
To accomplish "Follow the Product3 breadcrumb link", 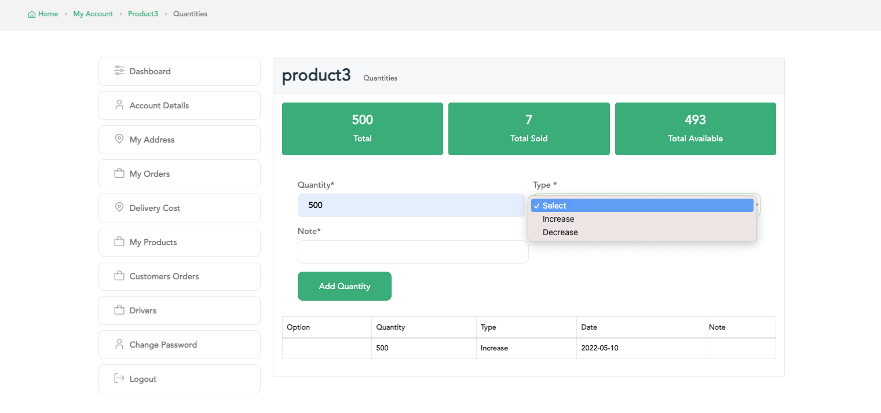I will [142, 14].
